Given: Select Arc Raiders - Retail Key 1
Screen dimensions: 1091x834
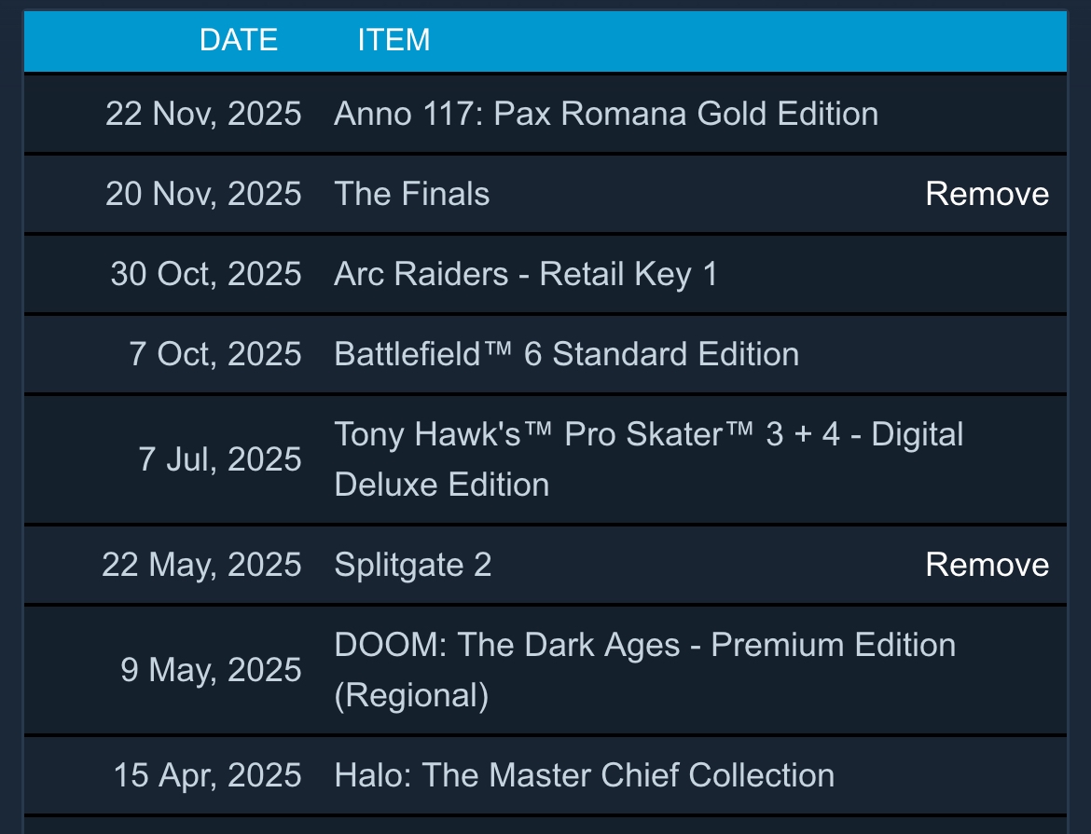Looking at the screenshot, I should pyautogui.click(x=526, y=274).
